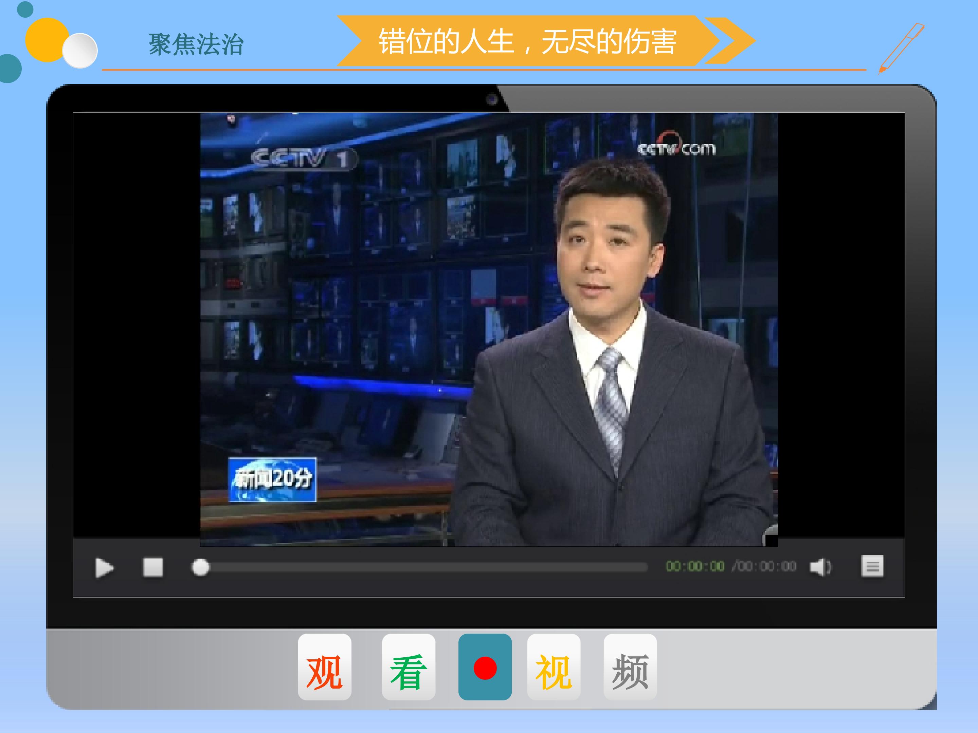Click the webcam dot on monitor bezel

[492, 99]
